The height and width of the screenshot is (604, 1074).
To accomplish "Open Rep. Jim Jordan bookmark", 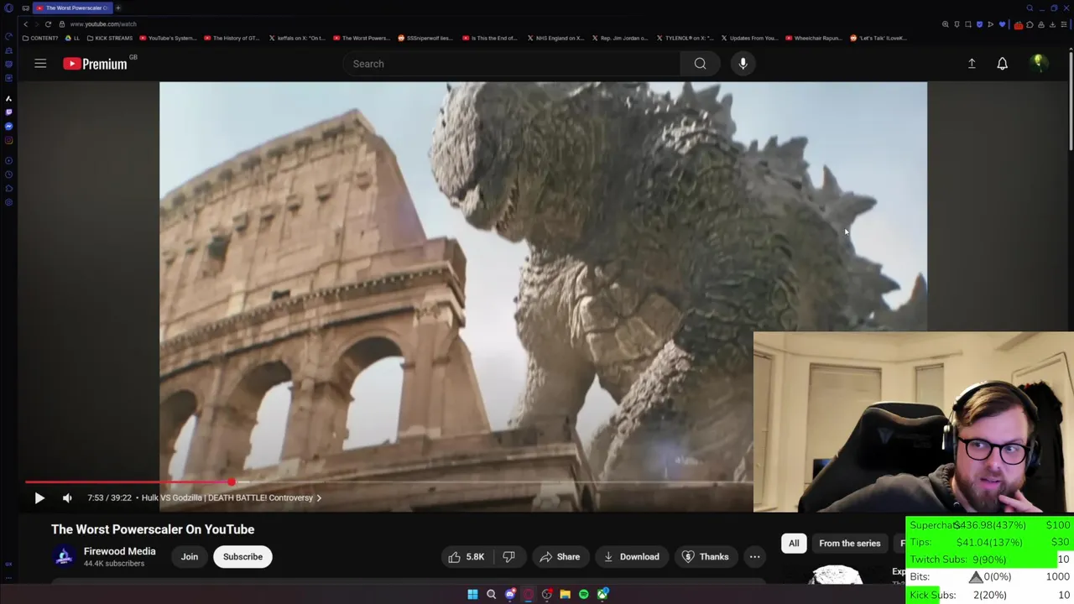I will point(620,38).
